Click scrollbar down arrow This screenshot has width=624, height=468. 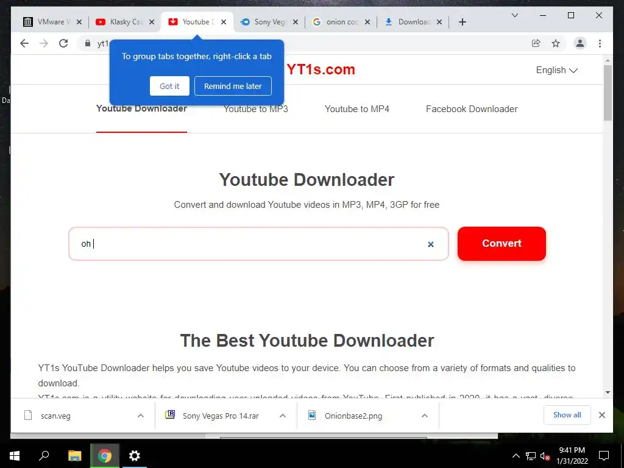point(608,392)
